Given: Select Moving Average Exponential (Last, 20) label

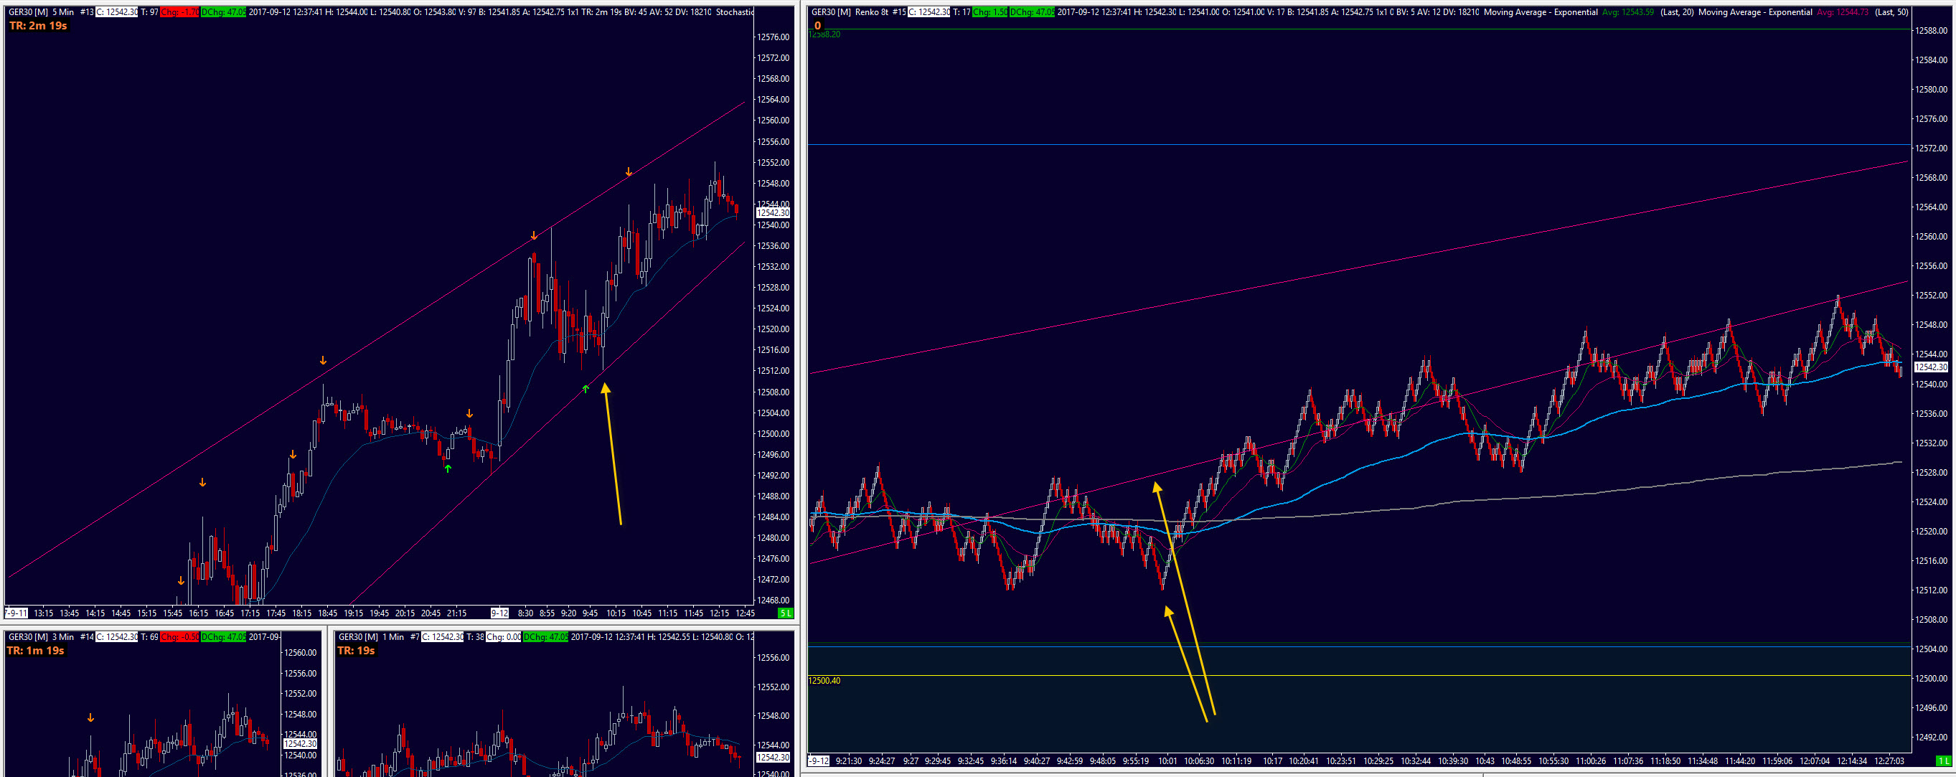Looking at the screenshot, I should point(1541,12).
